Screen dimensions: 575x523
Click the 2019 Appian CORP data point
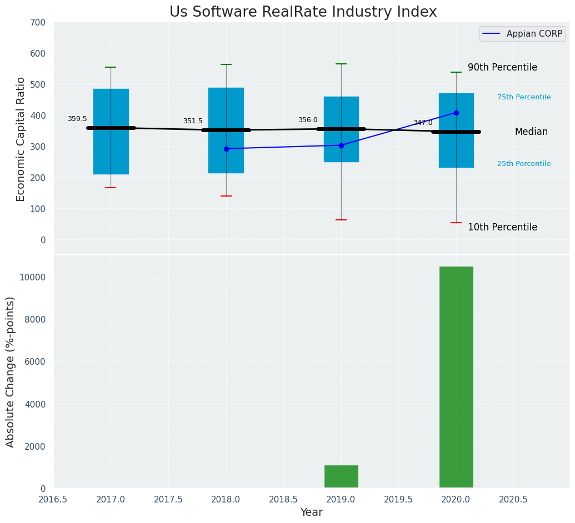pos(341,145)
